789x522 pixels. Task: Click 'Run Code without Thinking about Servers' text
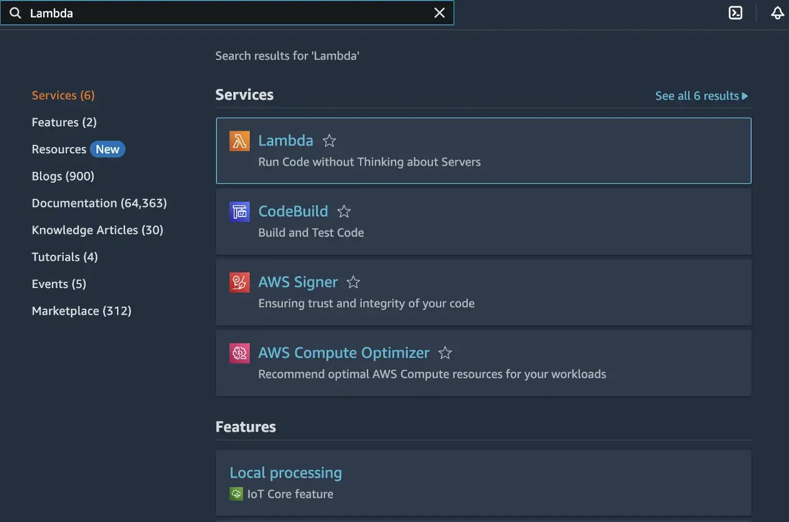(370, 162)
